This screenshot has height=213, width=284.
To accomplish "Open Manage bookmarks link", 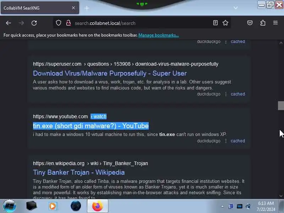I will pyautogui.click(x=158, y=35).
